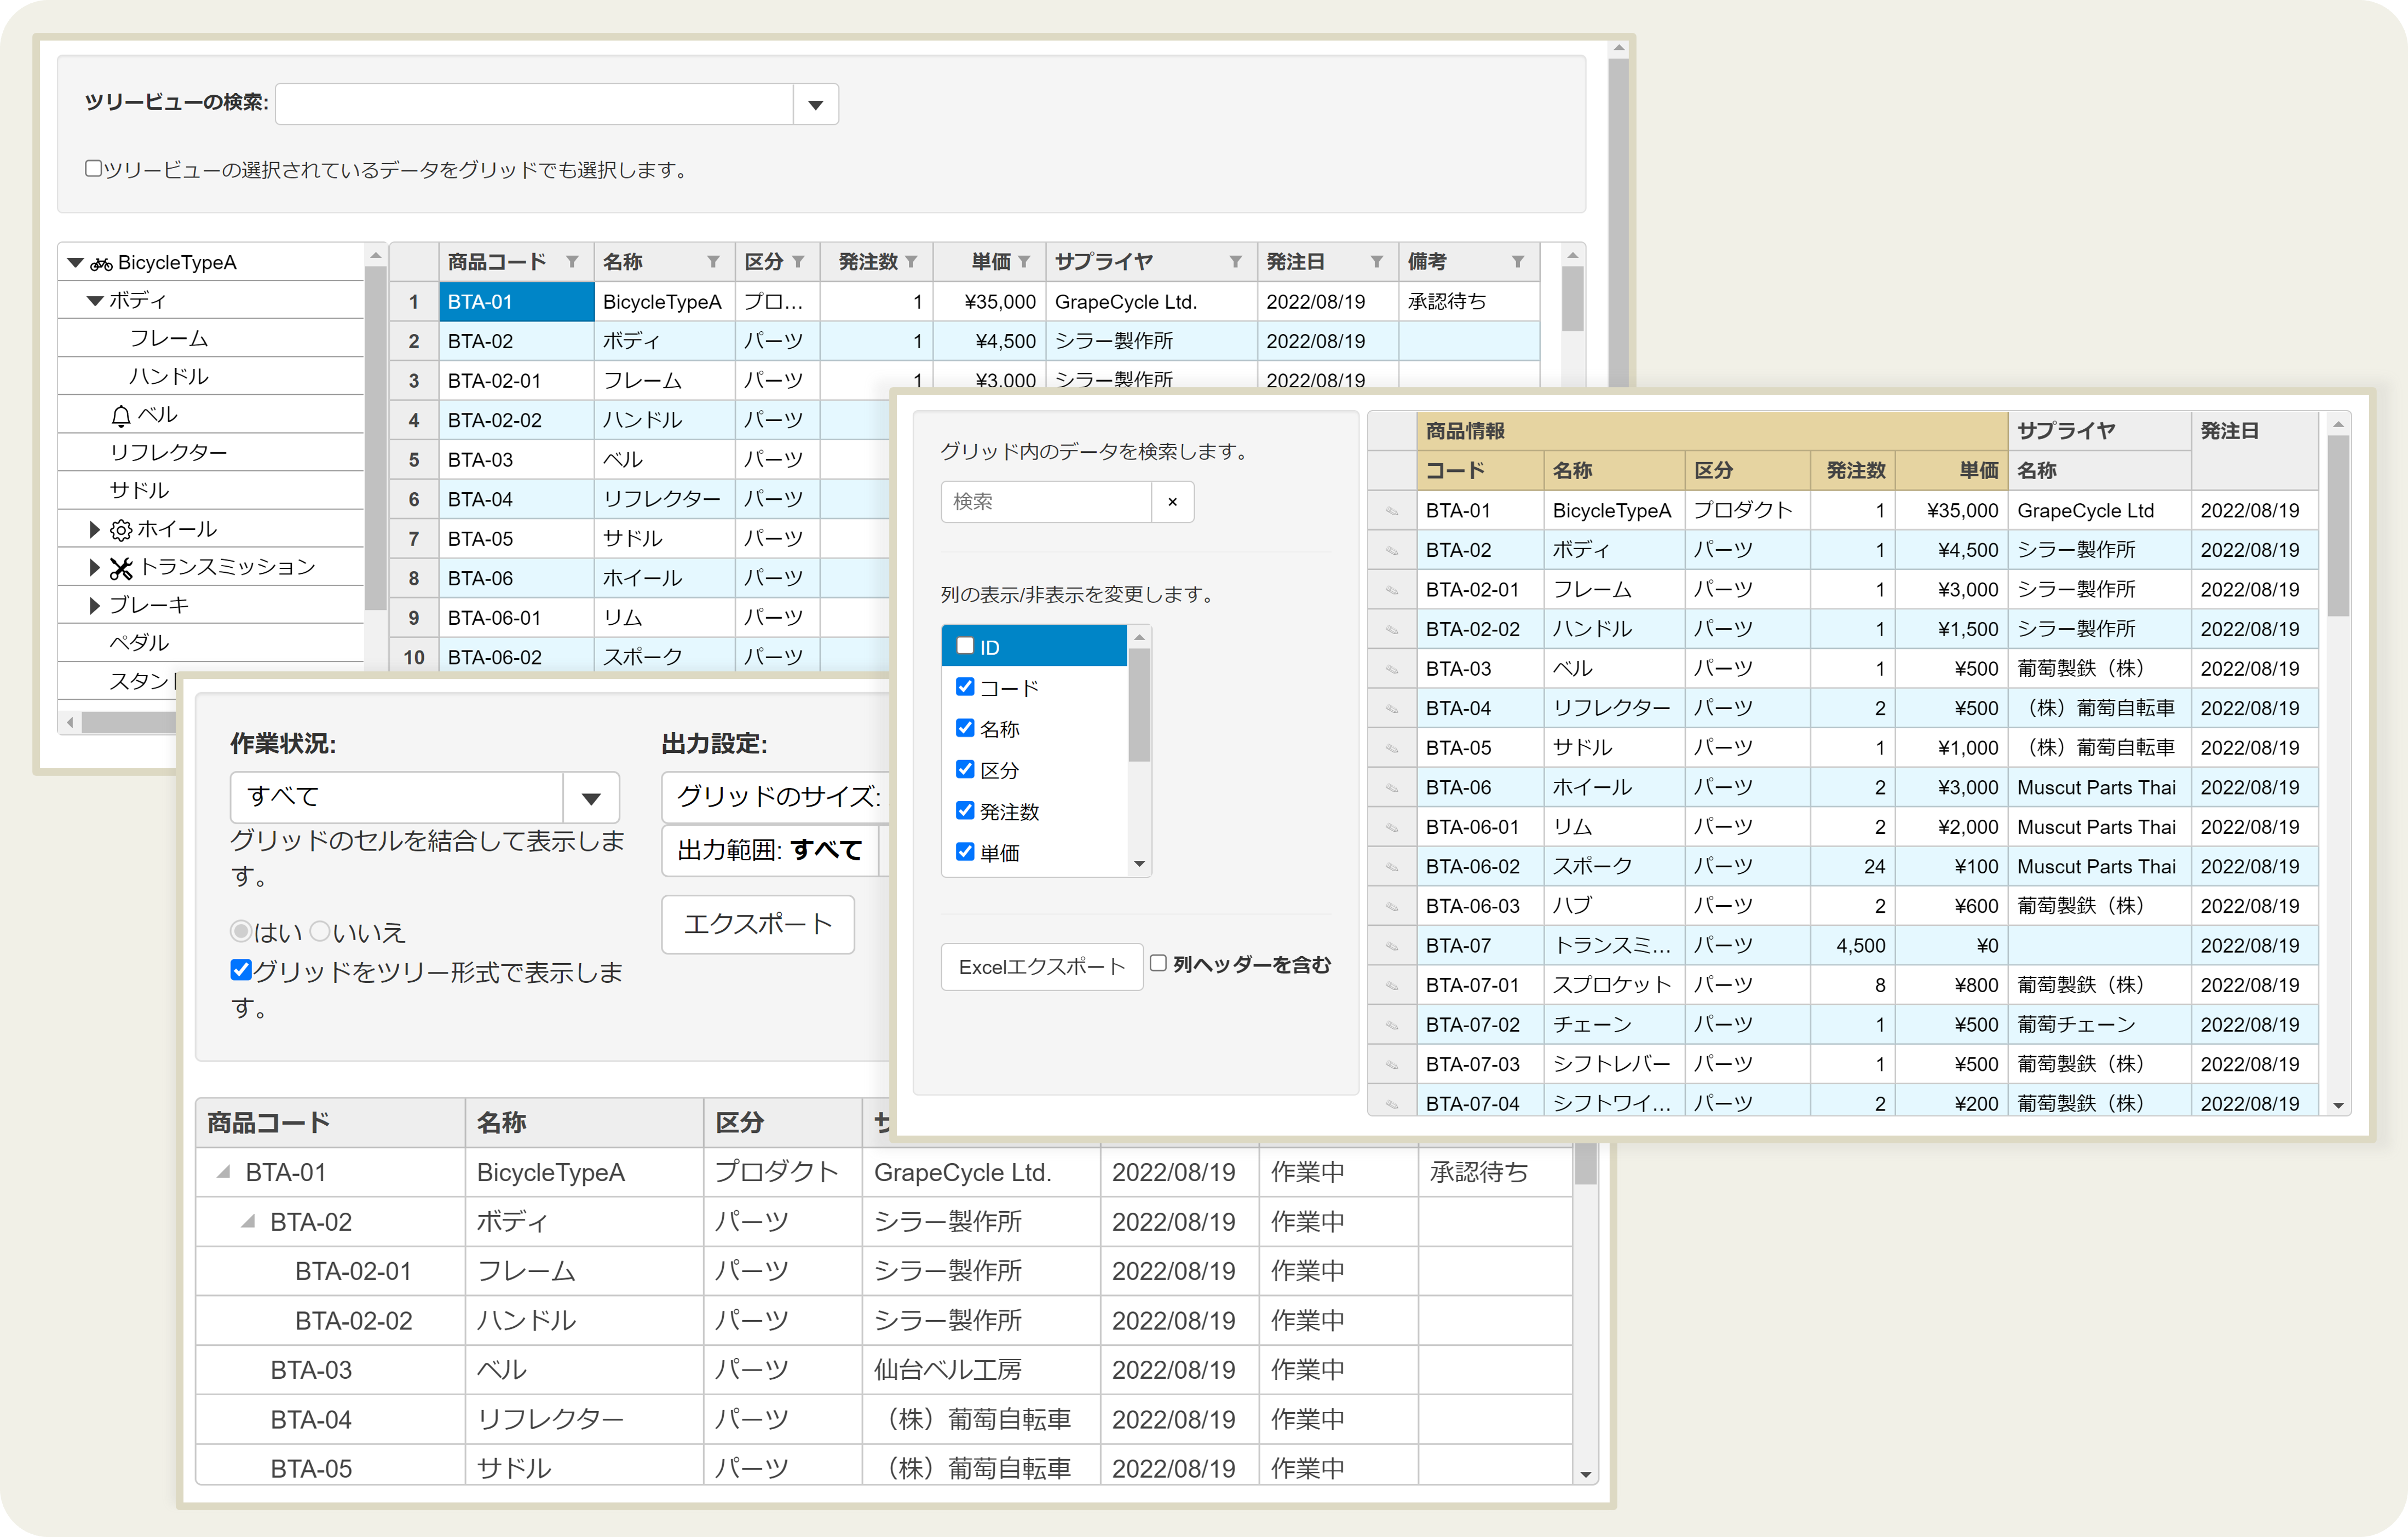Uncheck the 単価 column visibility checkbox
This screenshot has height=1537, width=2408.
[x=965, y=852]
